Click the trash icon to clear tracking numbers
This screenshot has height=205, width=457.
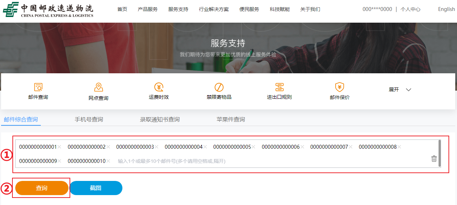434,159
